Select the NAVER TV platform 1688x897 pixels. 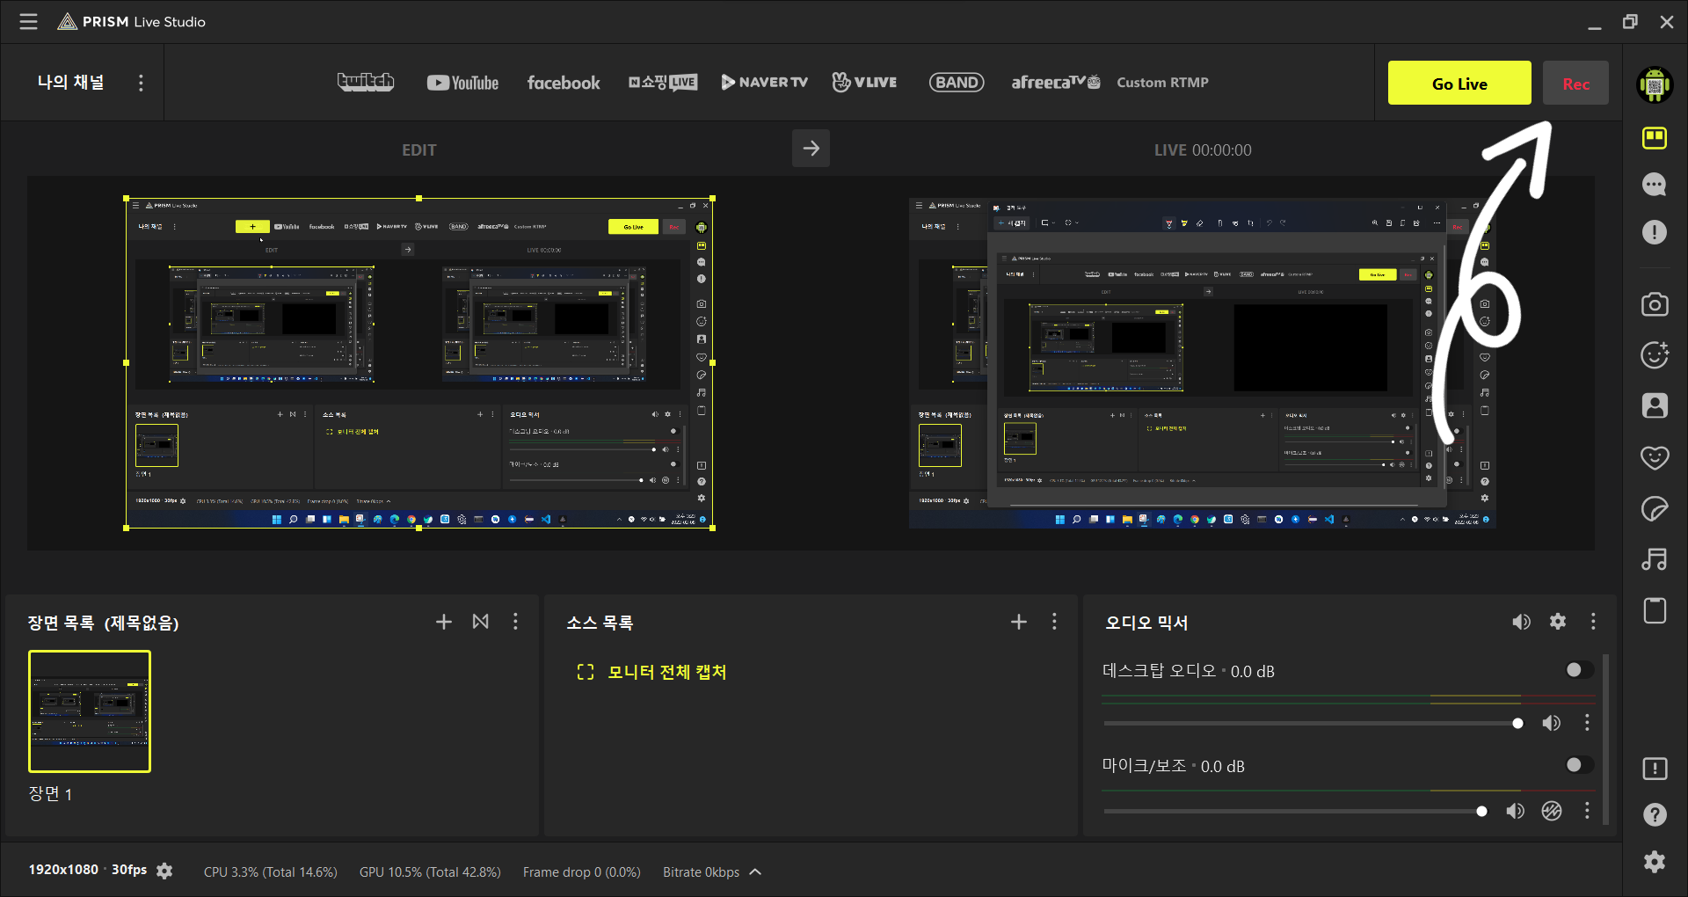pos(764,83)
